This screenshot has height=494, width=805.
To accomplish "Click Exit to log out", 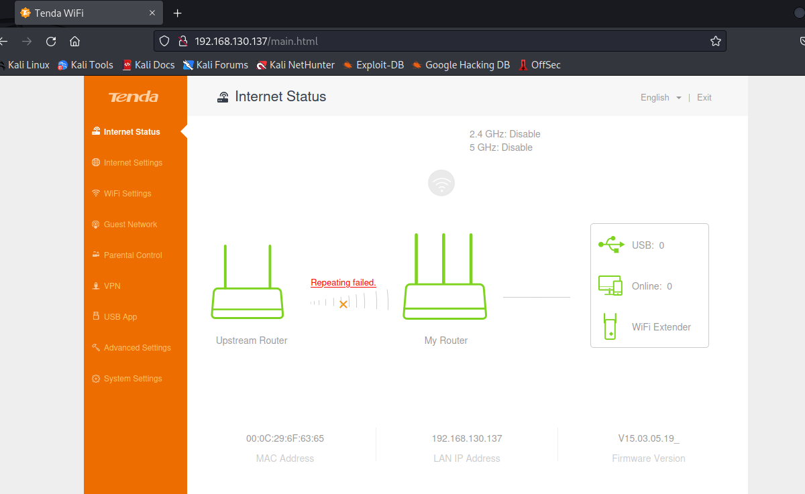I will (x=704, y=98).
